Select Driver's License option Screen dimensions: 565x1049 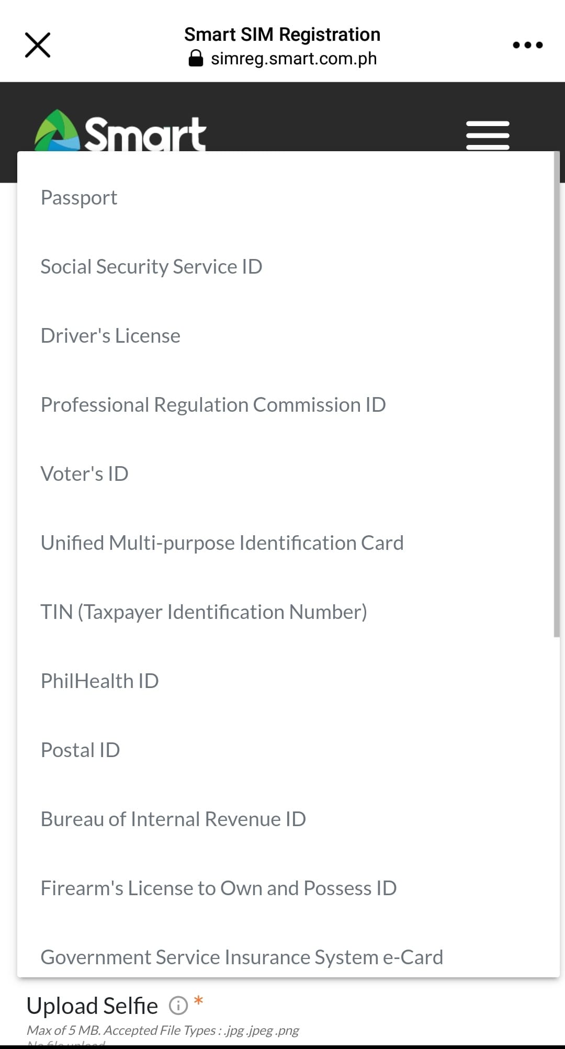click(x=110, y=335)
